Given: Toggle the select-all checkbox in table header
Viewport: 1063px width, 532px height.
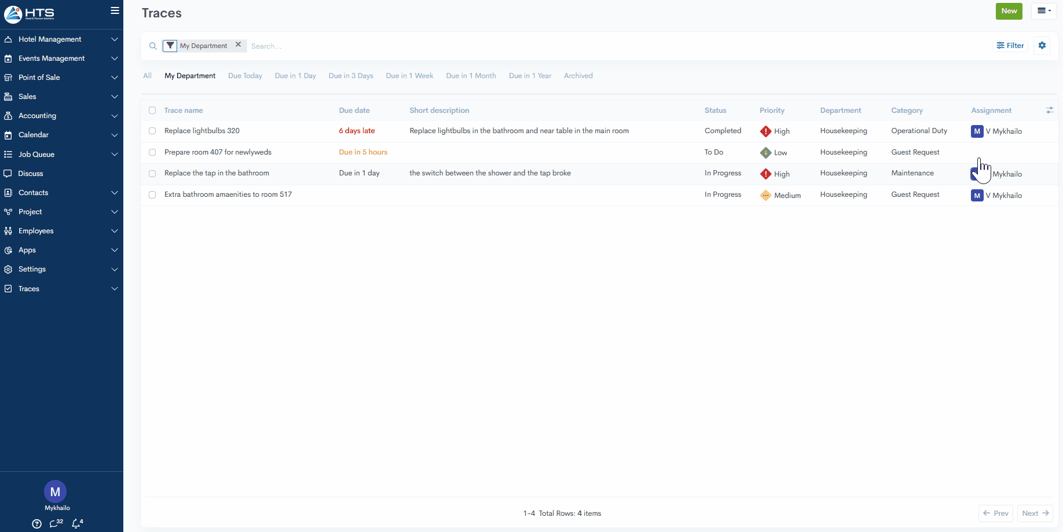Looking at the screenshot, I should coord(152,111).
